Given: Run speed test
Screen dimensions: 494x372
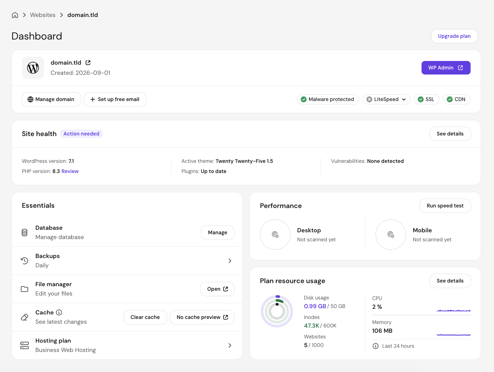Looking at the screenshot, I should click(x=445, y=206).
